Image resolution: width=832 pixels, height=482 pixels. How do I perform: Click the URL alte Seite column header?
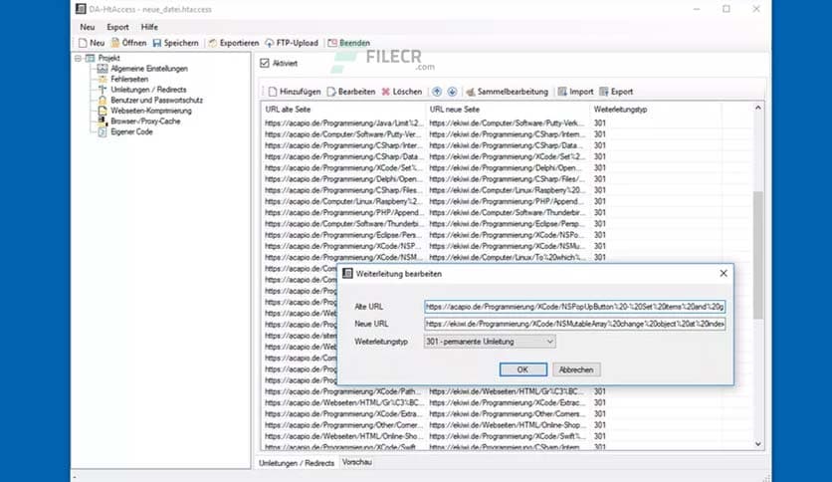pos(343,110)
